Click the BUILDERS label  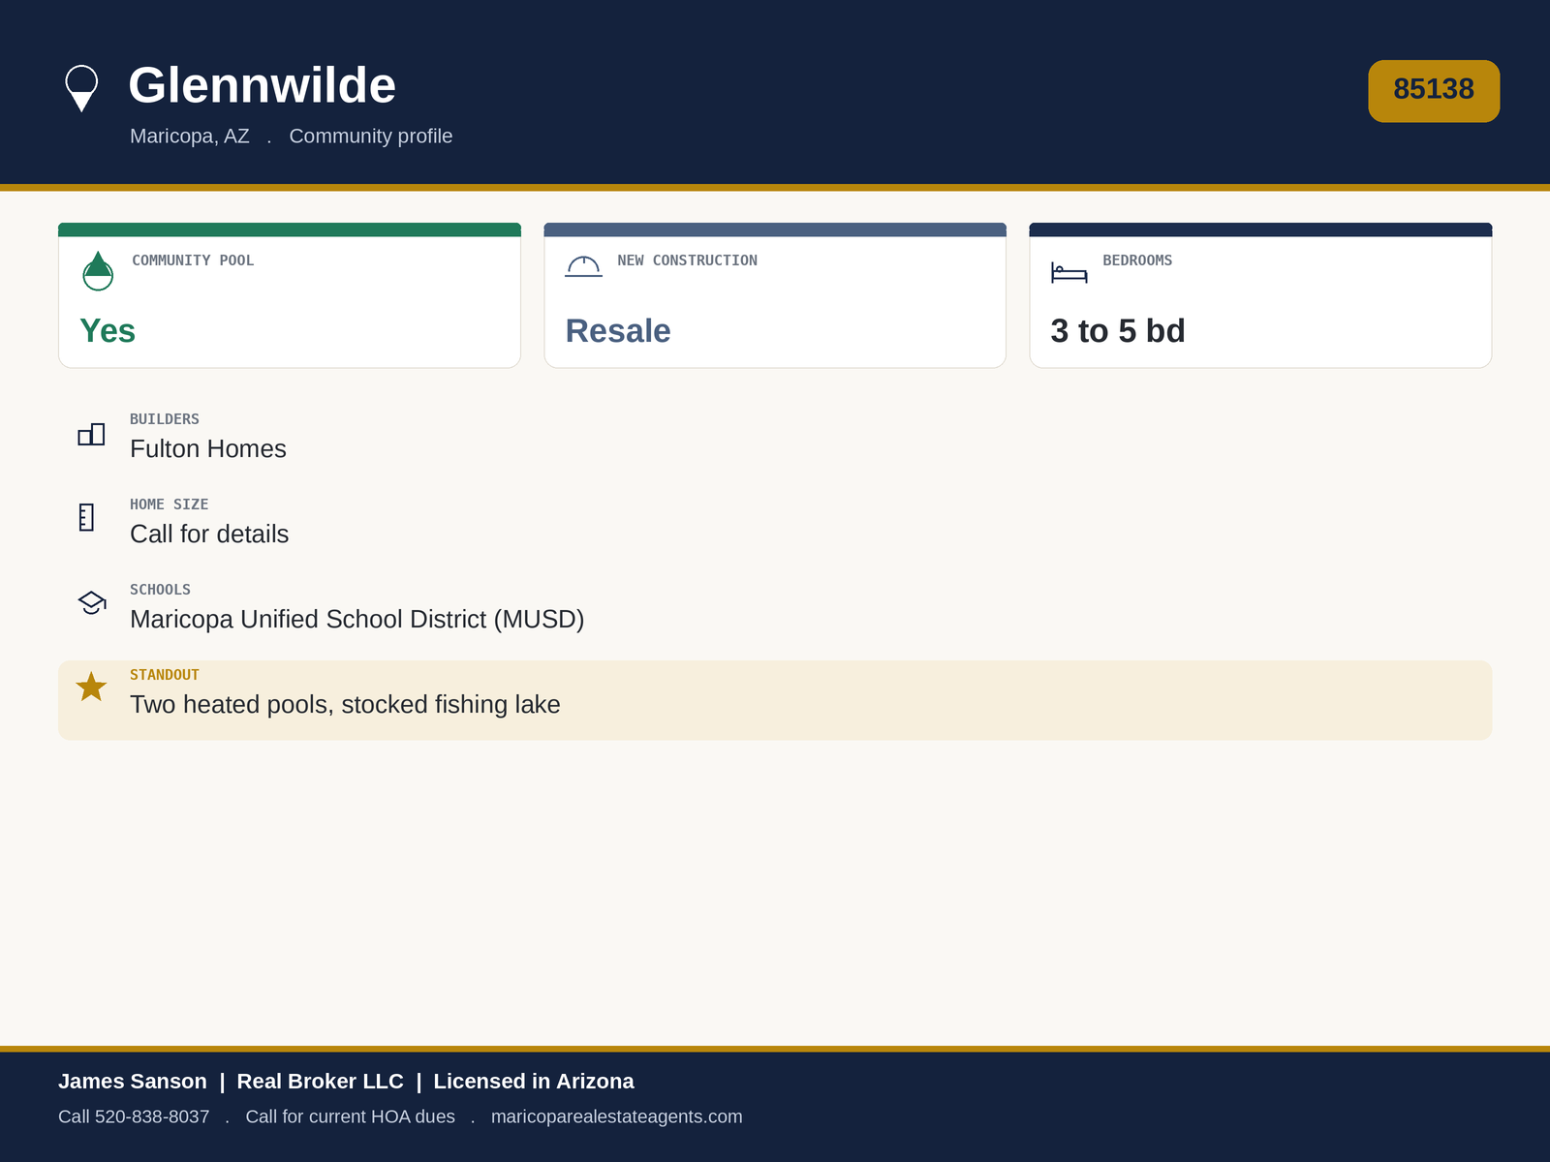[165, 419]
